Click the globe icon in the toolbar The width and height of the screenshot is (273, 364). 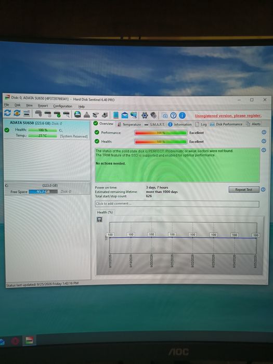(77, 114)
